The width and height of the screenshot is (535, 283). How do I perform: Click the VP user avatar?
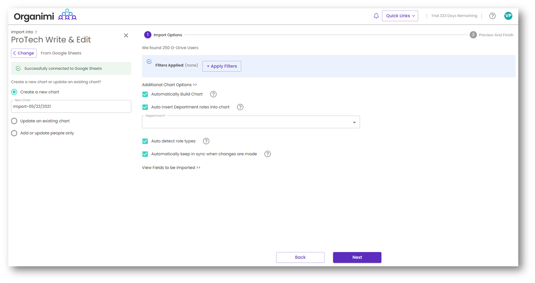coord(508,16)
